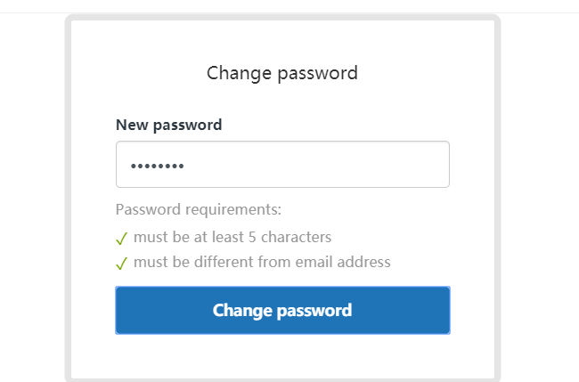Click the white text on the blue submit button
579x382 pixels.
(282, 311)
